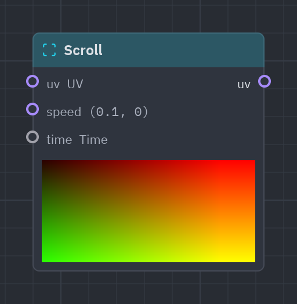
Task: Click the uv output label
Action: [244, 85]
